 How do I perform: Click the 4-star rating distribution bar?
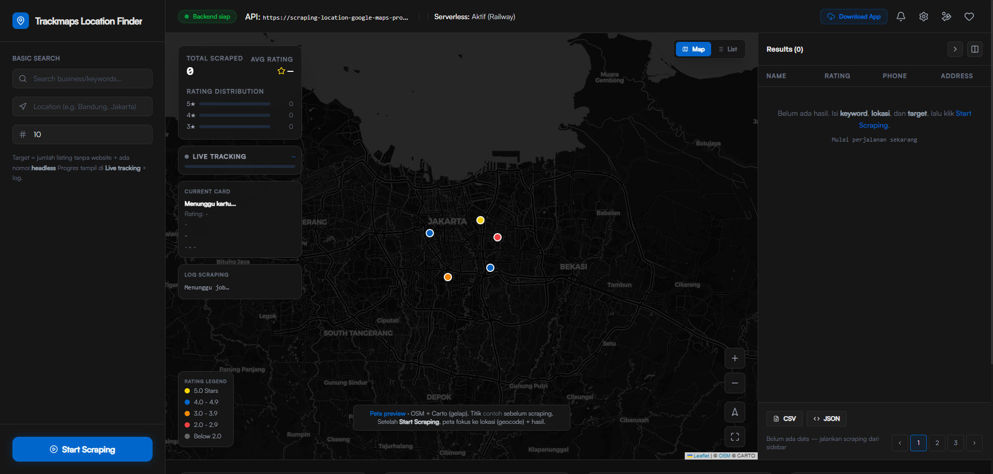235,115
